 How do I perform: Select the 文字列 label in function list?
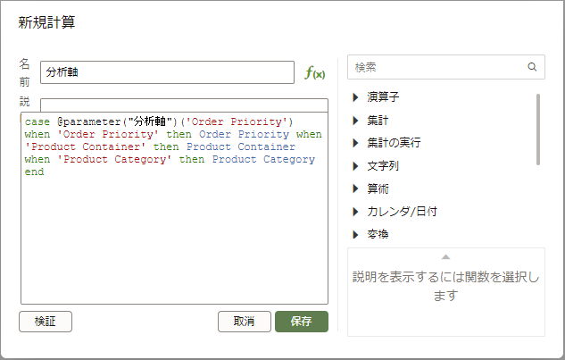pyautogui.click(x=383, y=166)
